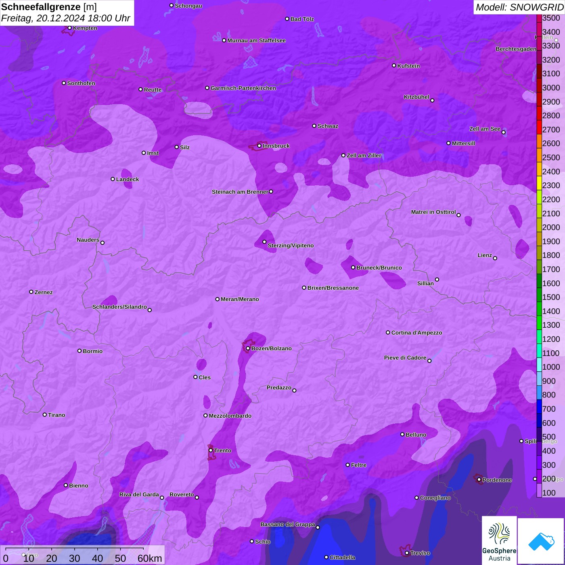This screenshot has height=565, width=565.
Task: Click the '60km' scale bar label
Action: tap(150, 558)
